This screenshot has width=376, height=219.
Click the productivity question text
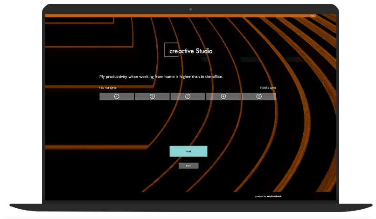(x=161, y=76)
